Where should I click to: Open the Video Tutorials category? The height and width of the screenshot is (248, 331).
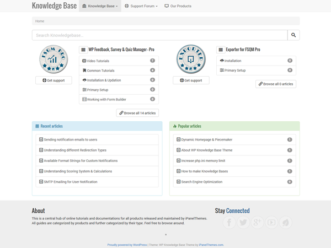pos(119,61)
